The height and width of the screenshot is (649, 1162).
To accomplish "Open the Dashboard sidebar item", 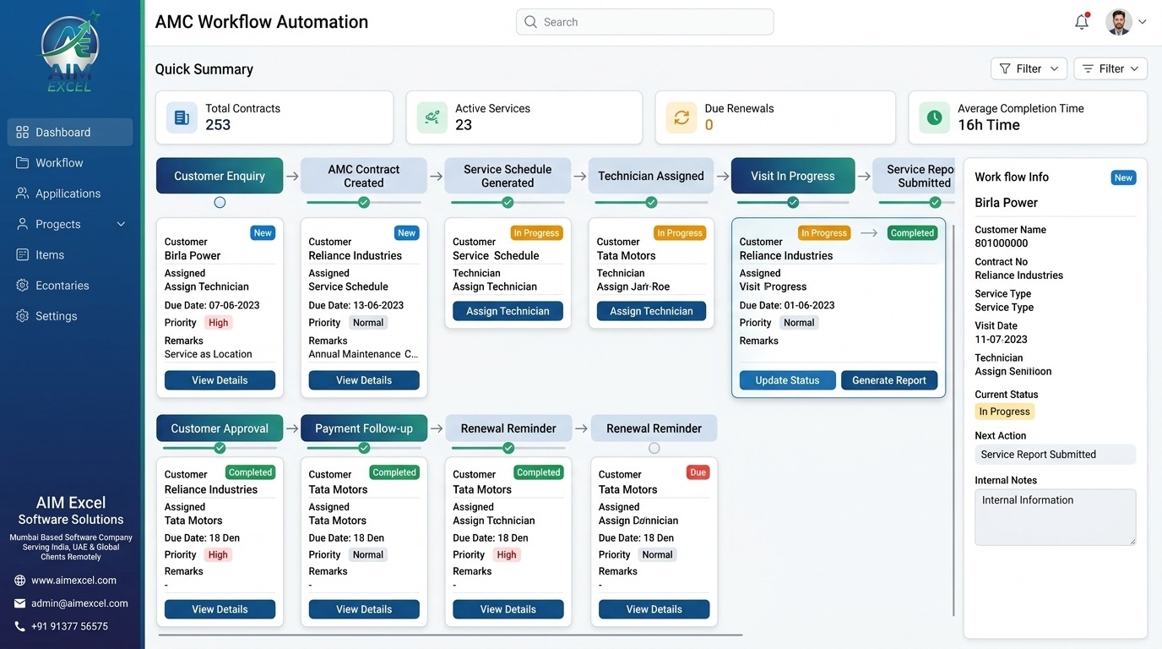I will click(x=70, y=132).
